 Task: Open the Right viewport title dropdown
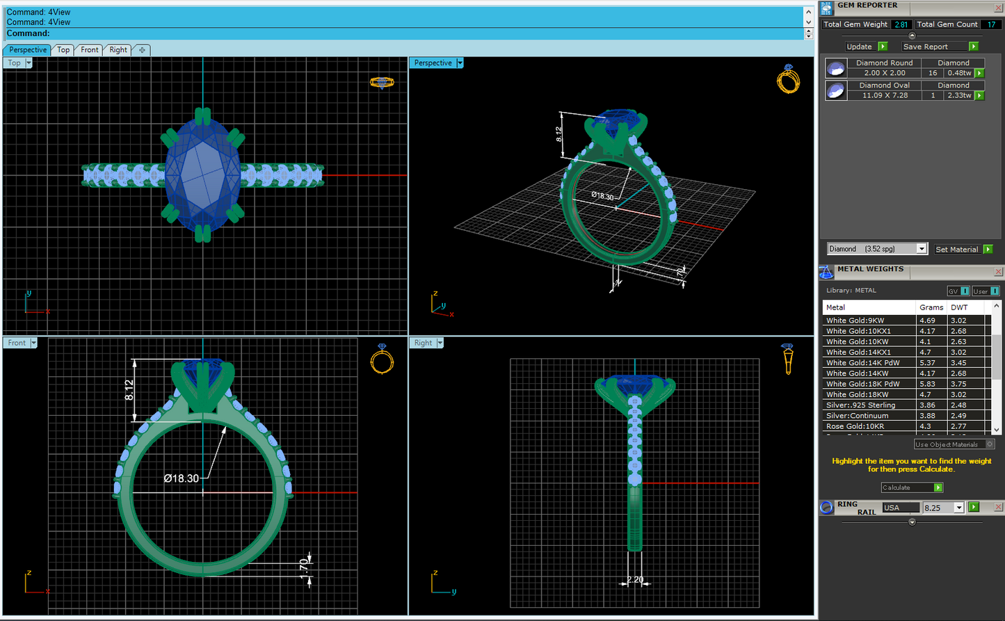pos(440,343)
